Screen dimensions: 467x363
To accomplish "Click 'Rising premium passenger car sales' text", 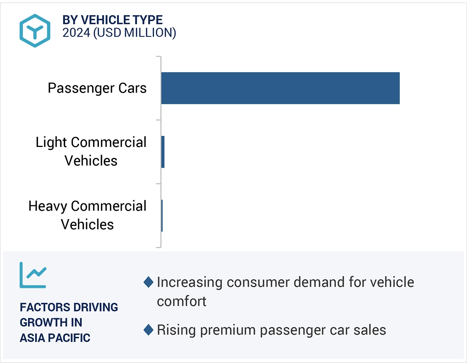I will [x=271, y=330].
